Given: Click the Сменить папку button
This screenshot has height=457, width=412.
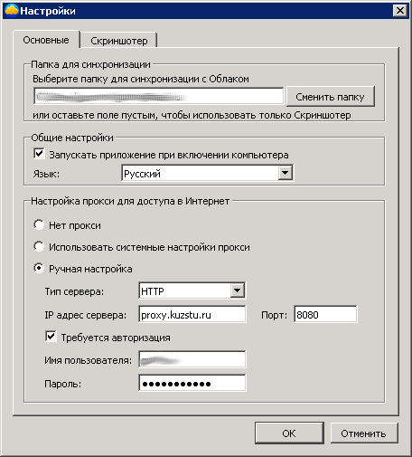Looking at the screenshot, I should 331,97.
